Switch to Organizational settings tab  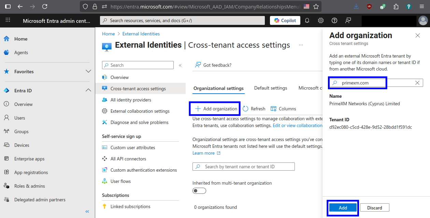click(x=218, y=88)
